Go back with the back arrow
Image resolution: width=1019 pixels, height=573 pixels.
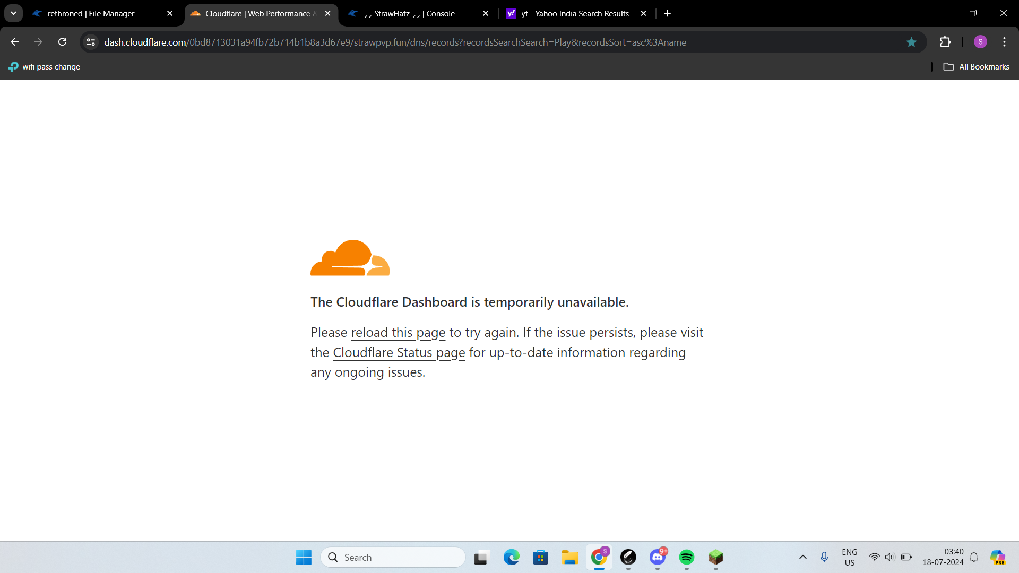(15, 42)
